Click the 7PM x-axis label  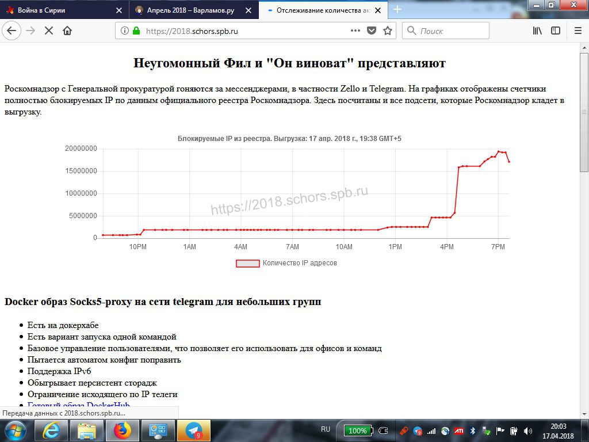pyautogui.click(x=498, y=247)
